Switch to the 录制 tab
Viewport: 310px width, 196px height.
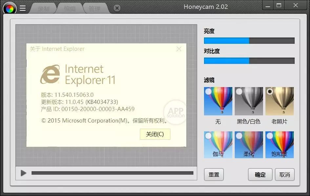(x=43, y=9)
